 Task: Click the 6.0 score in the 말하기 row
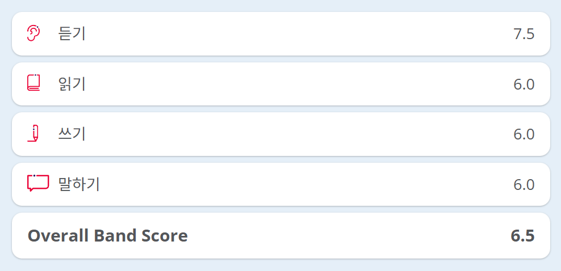pyautogui.click(x=524, y=185)
